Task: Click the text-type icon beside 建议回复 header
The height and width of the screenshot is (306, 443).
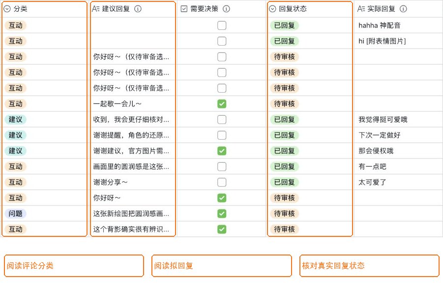Action: click(x=95, y=9)
